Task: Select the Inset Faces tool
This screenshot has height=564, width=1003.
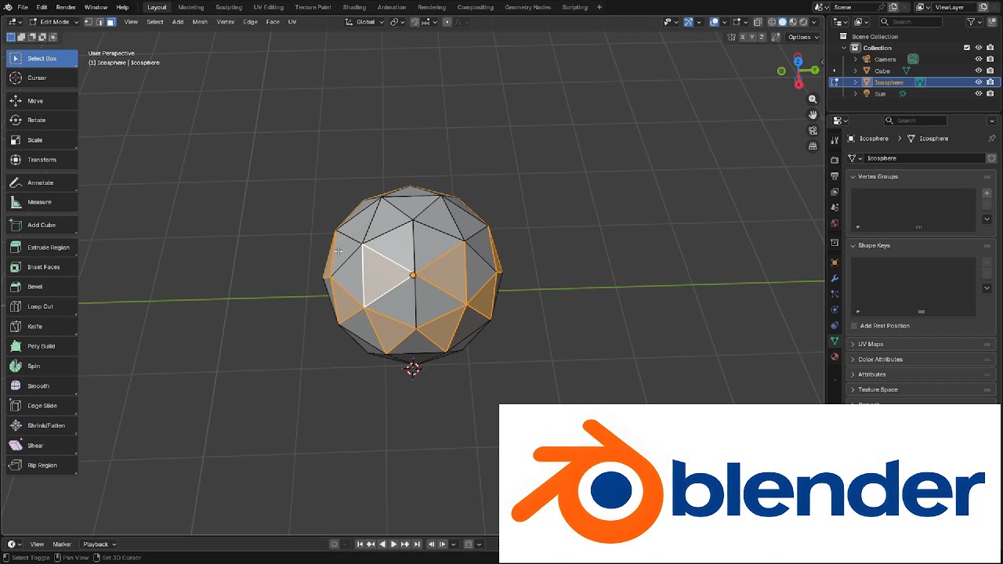Action: (x=42, y=267)
